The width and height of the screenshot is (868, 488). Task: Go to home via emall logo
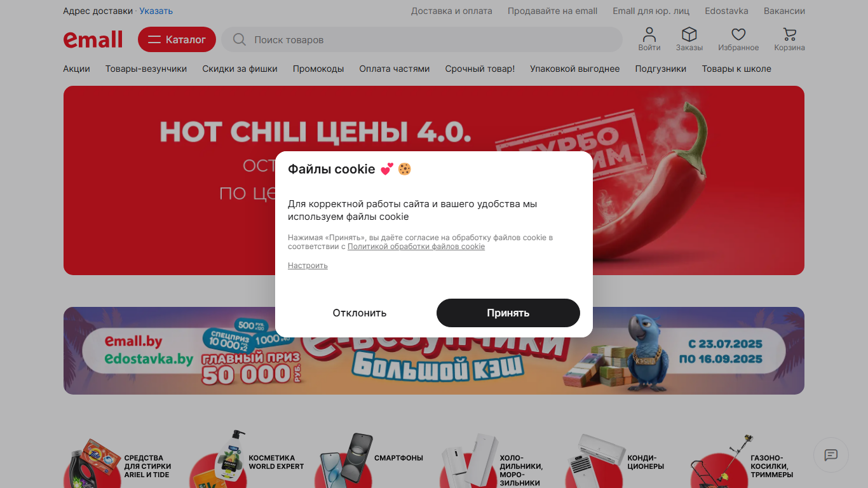point(93,39)
